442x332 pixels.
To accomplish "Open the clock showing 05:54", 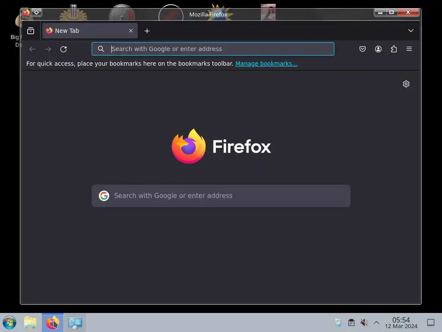I will 401,322.
